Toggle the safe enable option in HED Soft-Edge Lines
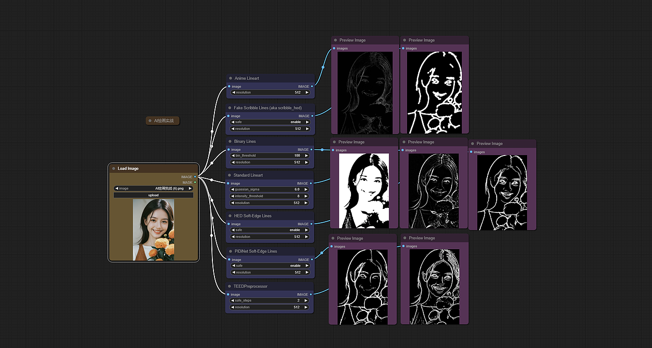 [270, 230]
